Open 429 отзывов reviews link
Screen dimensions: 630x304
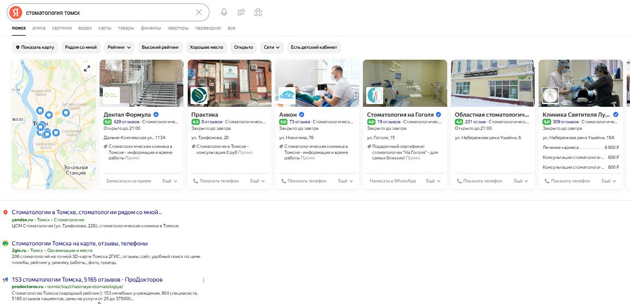click(x=126, y=122)
